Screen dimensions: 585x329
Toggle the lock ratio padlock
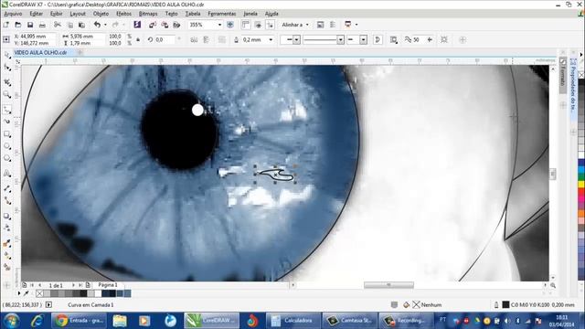pyautogui.click(x=138, y=39)
